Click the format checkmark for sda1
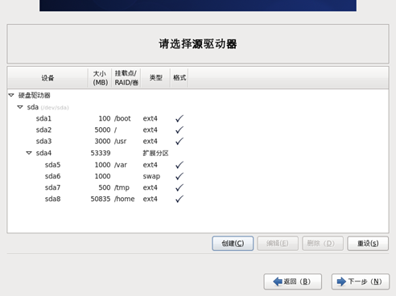The height and width of the screenshot is (296, 396). click(179, 118)
